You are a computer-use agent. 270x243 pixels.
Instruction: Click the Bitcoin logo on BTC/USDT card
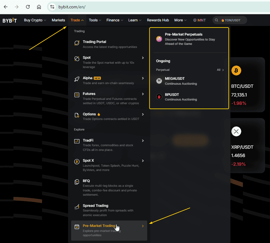236,70
